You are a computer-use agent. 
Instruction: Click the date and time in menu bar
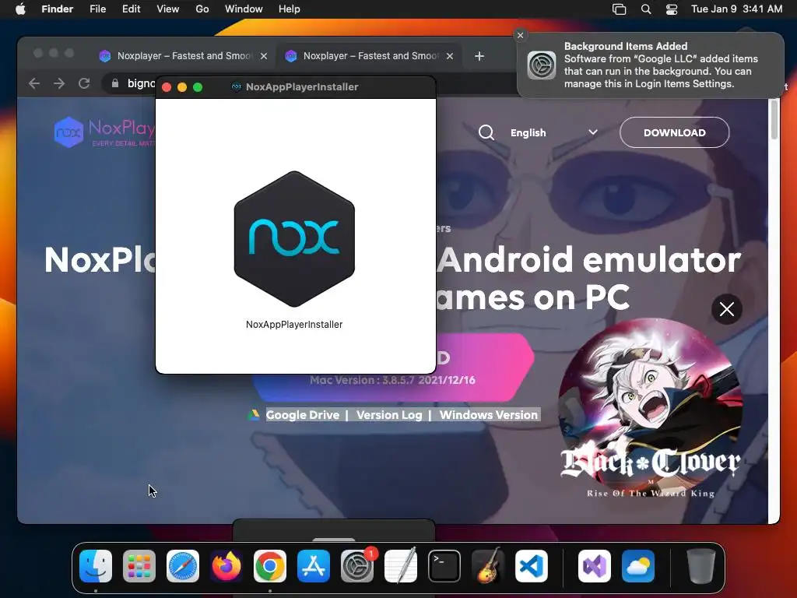737,9
